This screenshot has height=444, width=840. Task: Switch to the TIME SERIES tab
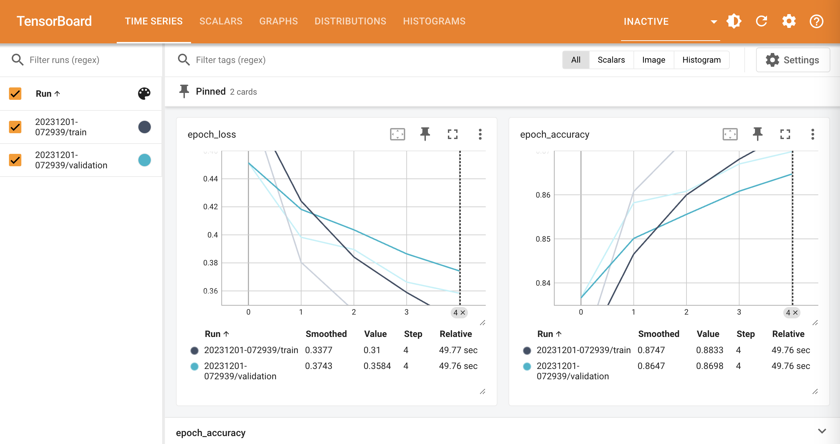pos(154,21)
